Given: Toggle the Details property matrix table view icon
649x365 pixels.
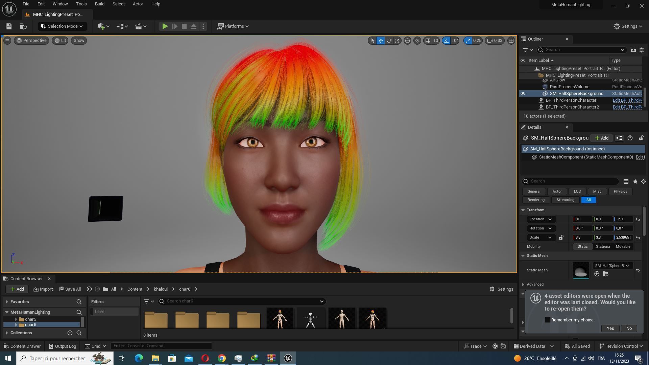Looking at the screenshot, I should click(x=626, y=181).
